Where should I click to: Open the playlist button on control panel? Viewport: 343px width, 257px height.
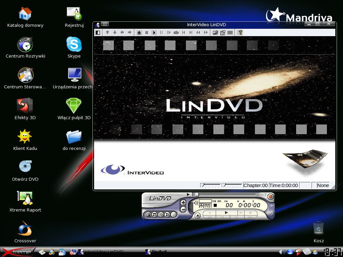(161, 215)
